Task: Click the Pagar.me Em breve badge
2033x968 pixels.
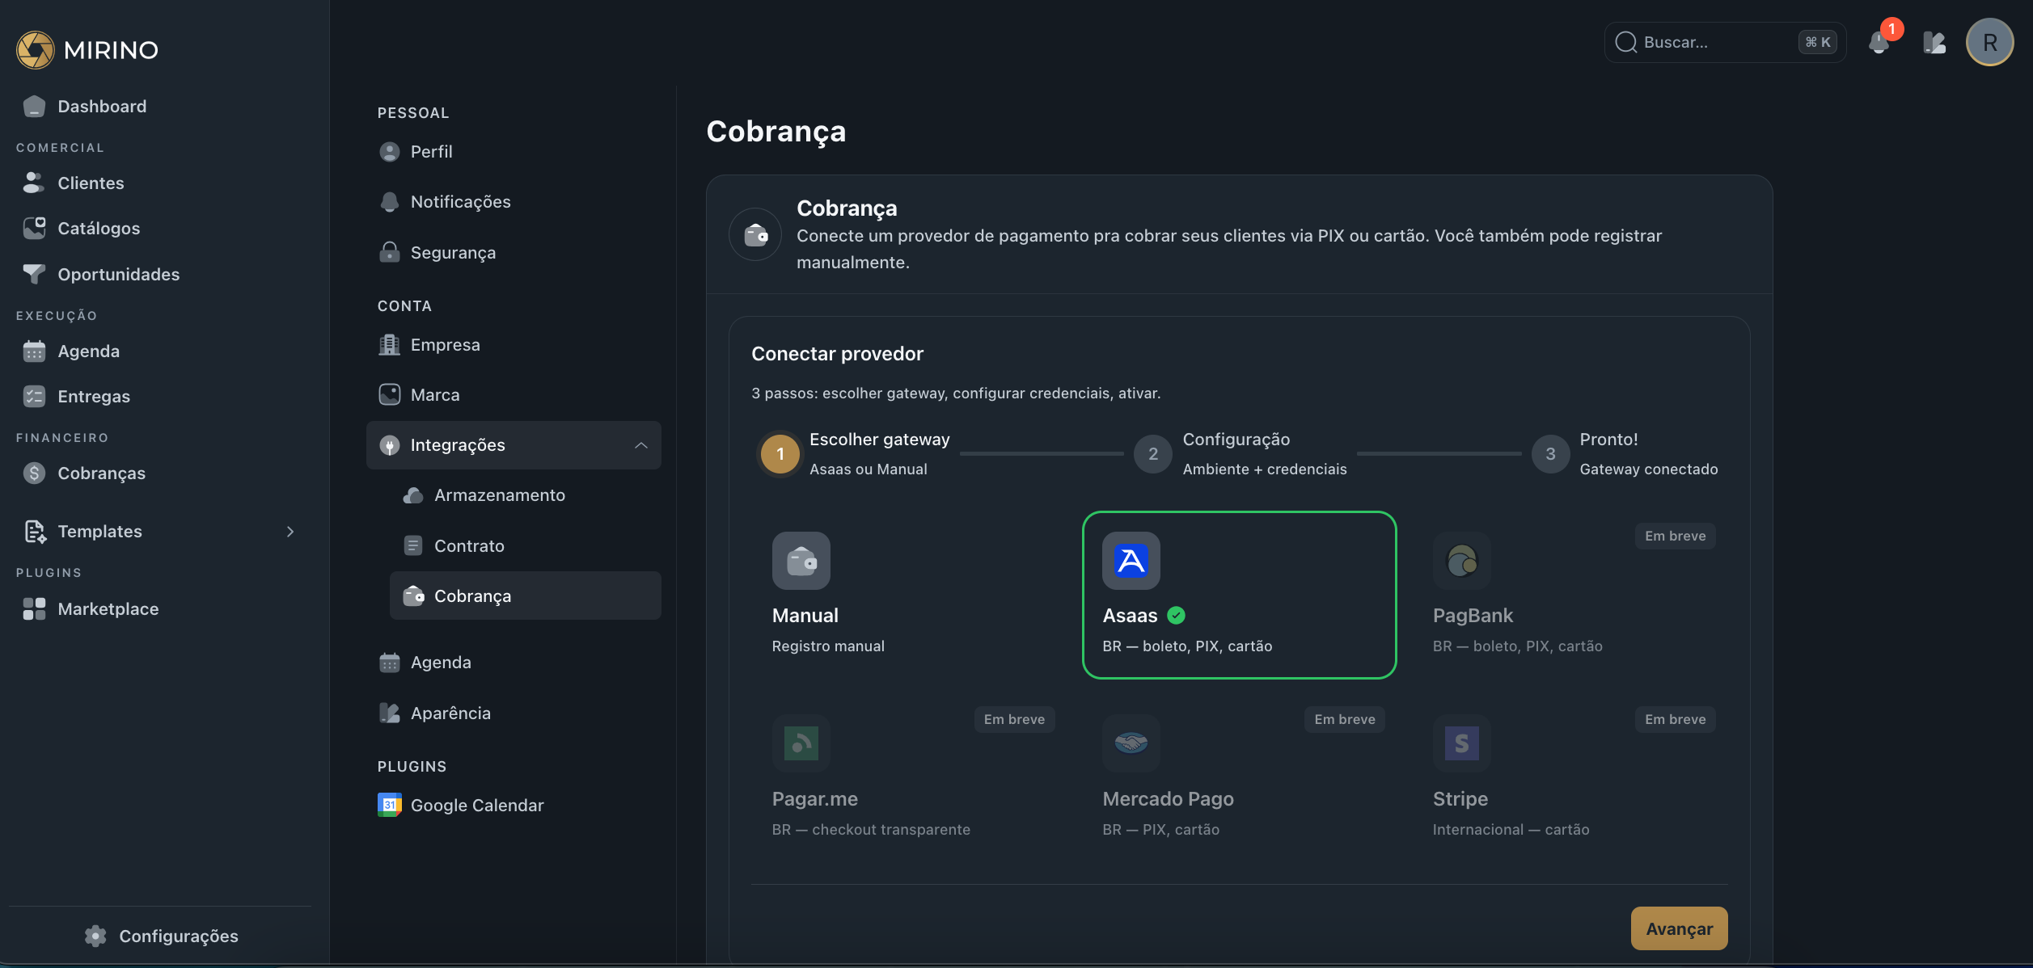Action: [x=1014, y=720]
